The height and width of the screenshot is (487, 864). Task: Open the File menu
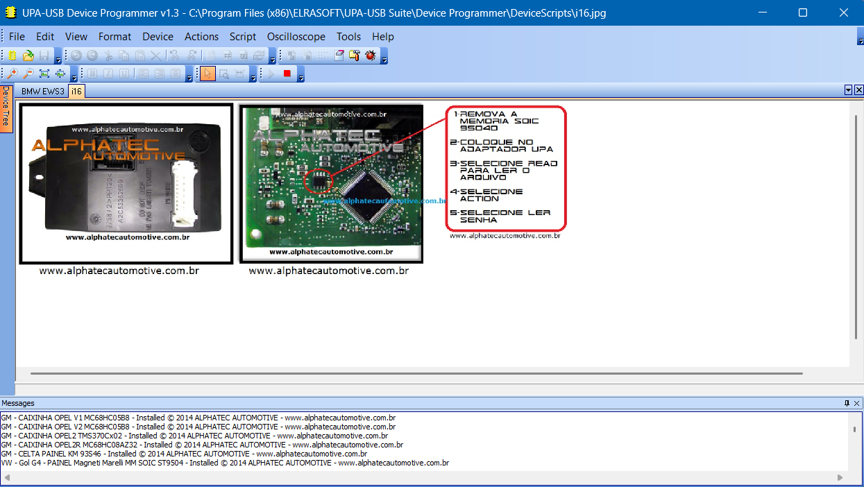tap(17, 37)
